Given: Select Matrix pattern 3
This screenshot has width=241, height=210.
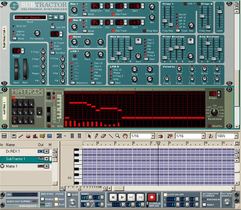Looking at the screenshot, I should click(26, 103).
